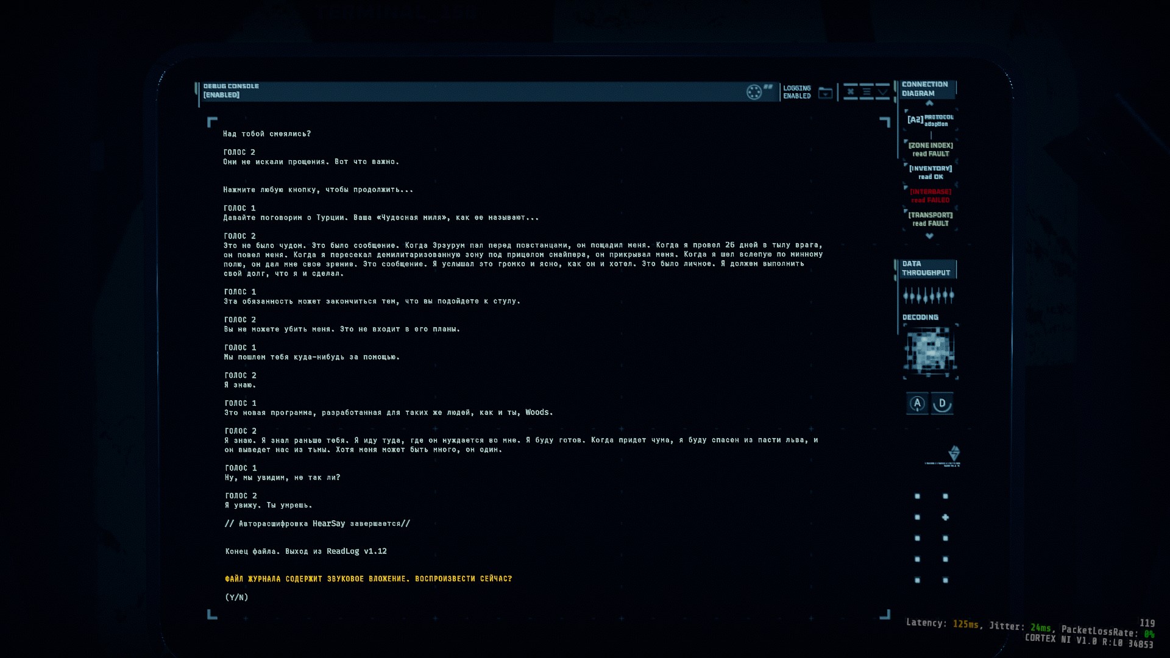This screenshot has height=658, width=1170.
Task: Click the triangular lightning logo icon
Action: [954, 453]
